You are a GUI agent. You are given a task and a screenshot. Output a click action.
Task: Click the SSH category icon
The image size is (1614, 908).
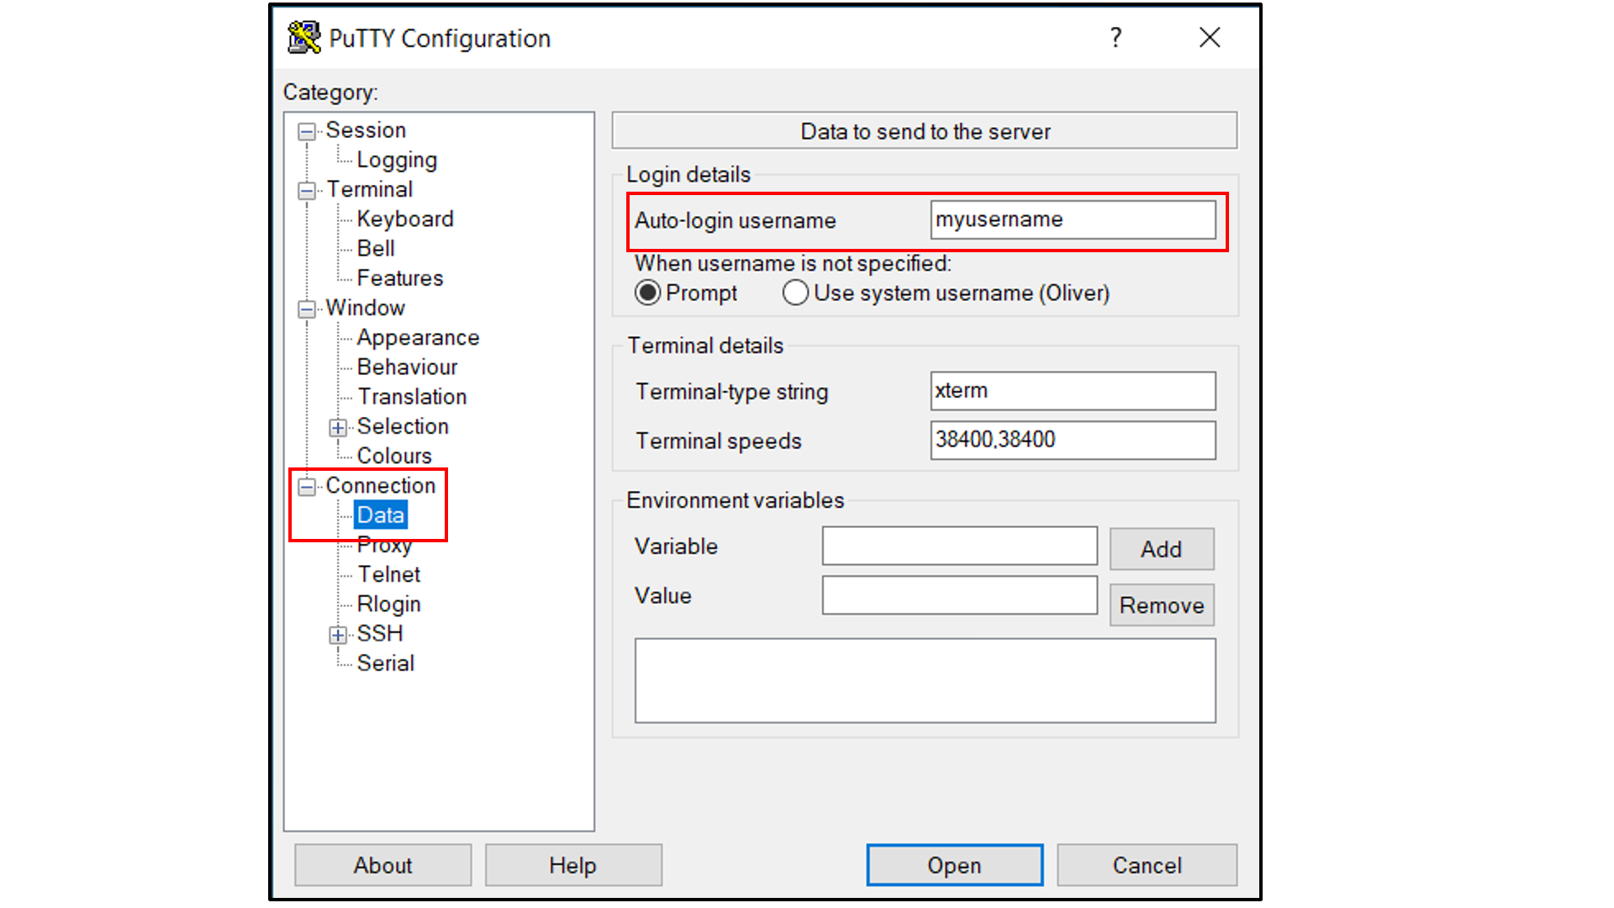click(338, 633)
